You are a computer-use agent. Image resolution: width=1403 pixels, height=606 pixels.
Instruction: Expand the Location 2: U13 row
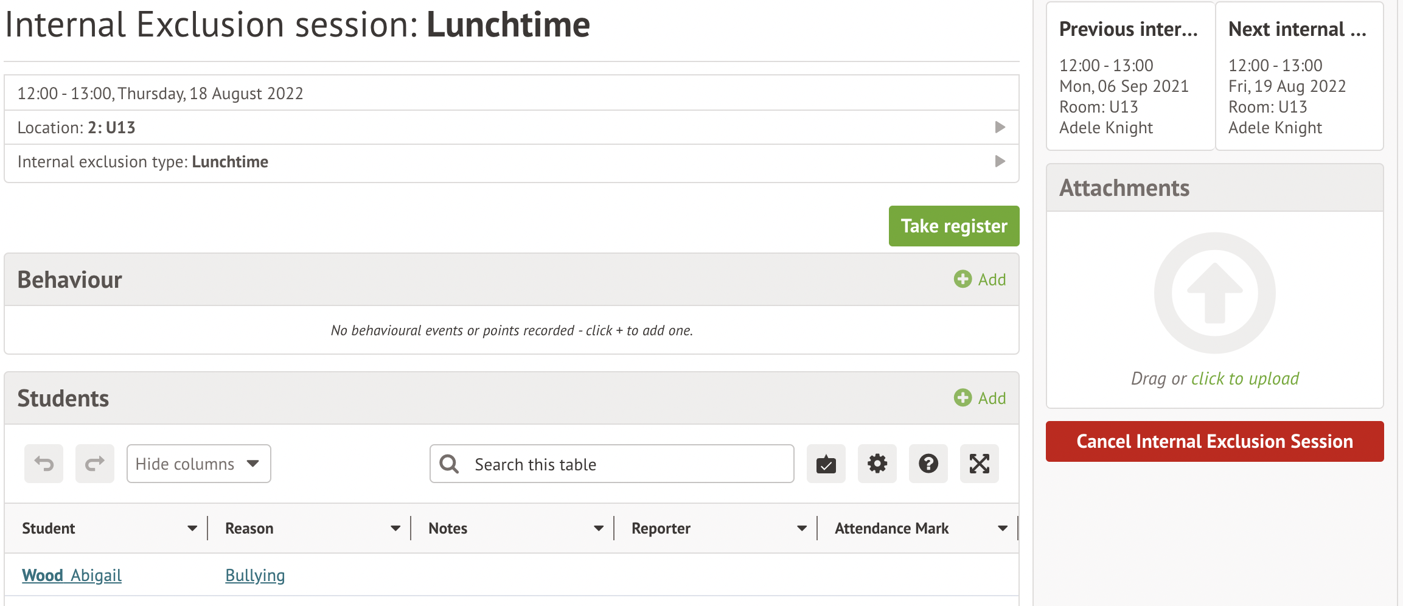point(1000,127)
